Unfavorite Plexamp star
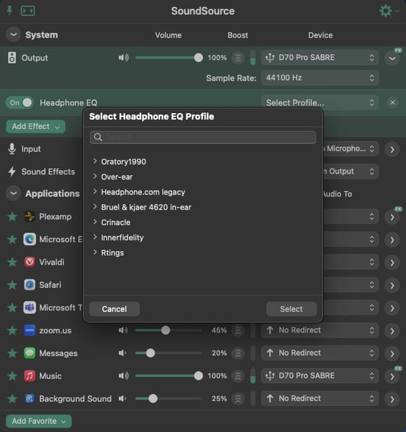The image size is (406, 432). (x=12, y=217)
